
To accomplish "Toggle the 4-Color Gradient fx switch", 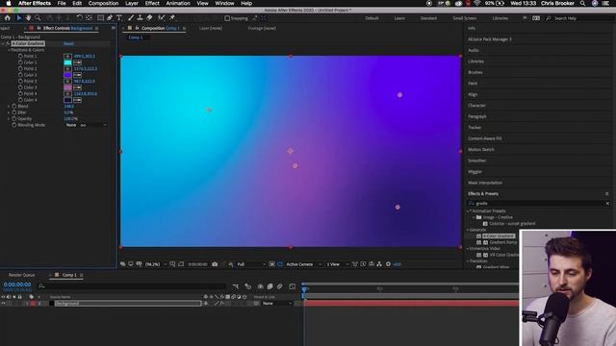I will click(x=8, y=43).
